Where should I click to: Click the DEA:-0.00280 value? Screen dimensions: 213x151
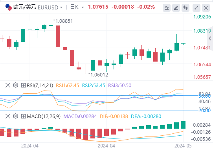point(146,116)
